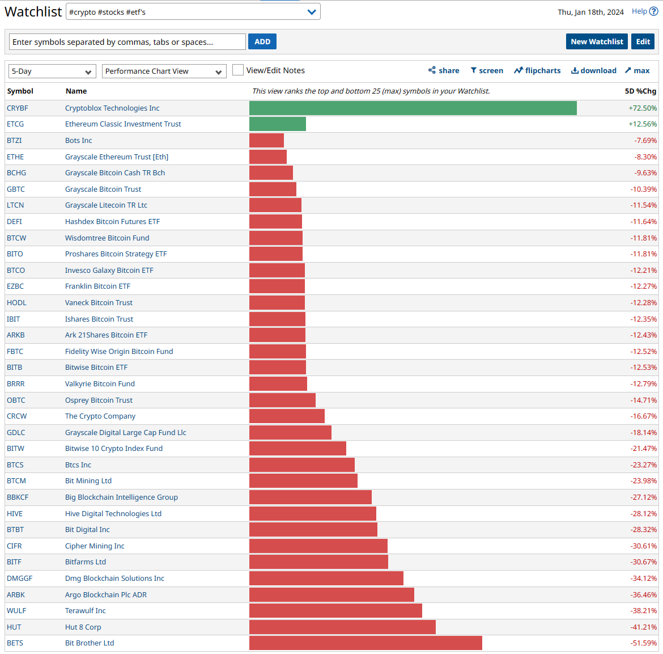Open Bit Digital Inc link
The image size is (663, 654).
coord(87,530)
